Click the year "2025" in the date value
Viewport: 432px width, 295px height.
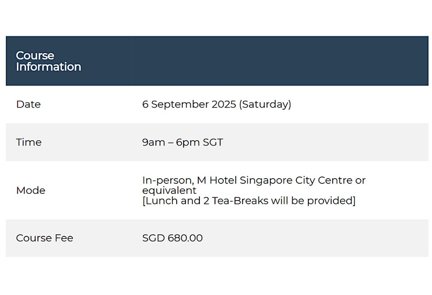click(x=224, y=104)
